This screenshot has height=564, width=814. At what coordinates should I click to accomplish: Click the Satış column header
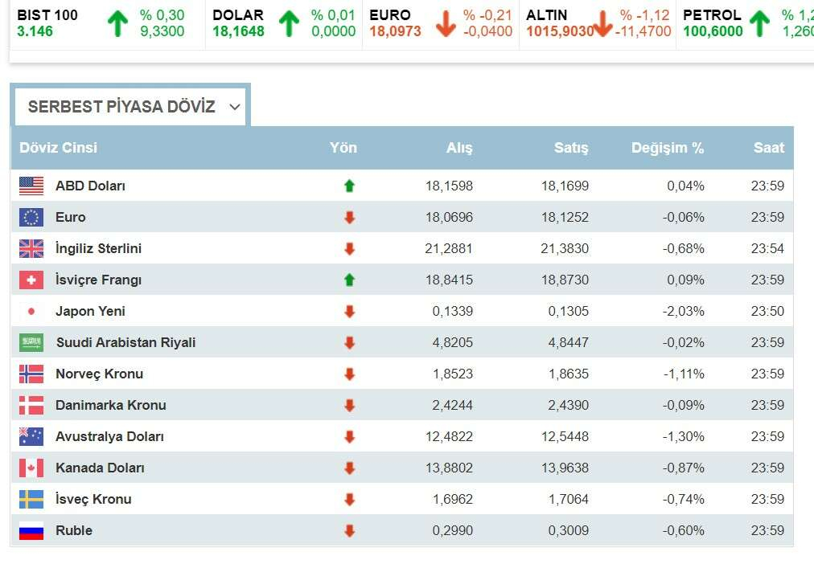tap(571, 148)
